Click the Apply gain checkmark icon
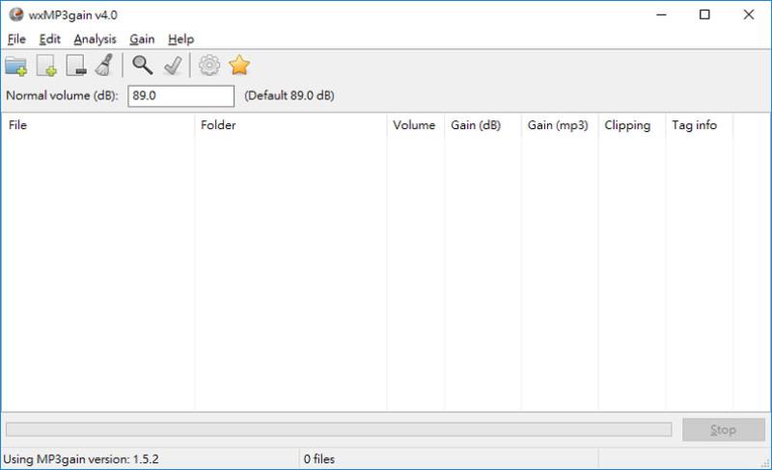This screenshot has width=772, height=470. [173, 65]
